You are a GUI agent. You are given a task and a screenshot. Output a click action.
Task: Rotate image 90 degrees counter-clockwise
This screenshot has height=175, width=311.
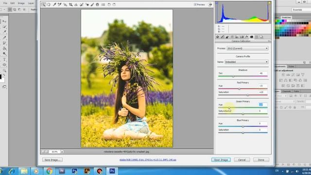tap(109, 4)
